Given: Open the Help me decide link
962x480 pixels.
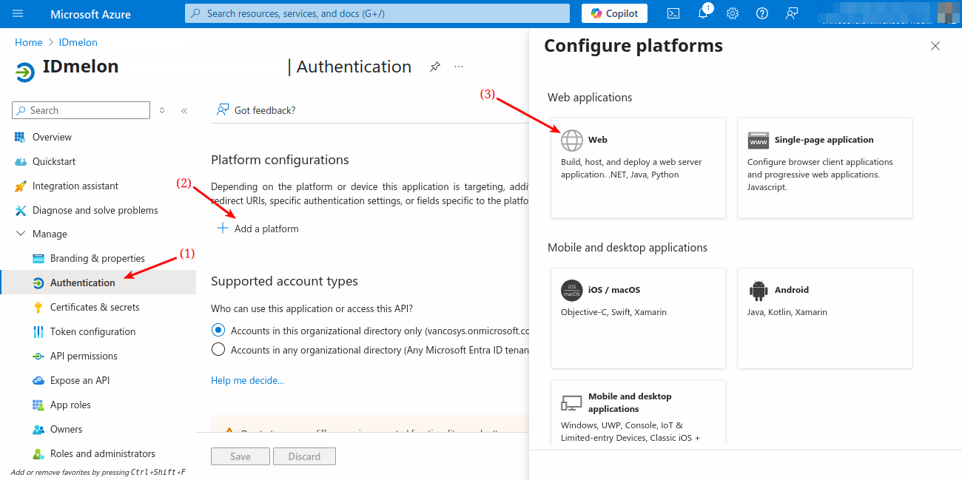Looking at the screenshot, I should 247,380.
